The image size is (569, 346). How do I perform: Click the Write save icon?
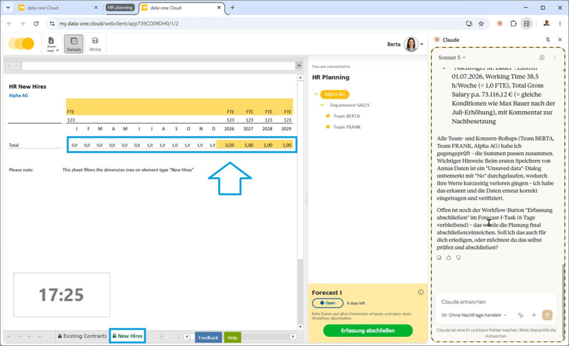[x=95, y=44]
